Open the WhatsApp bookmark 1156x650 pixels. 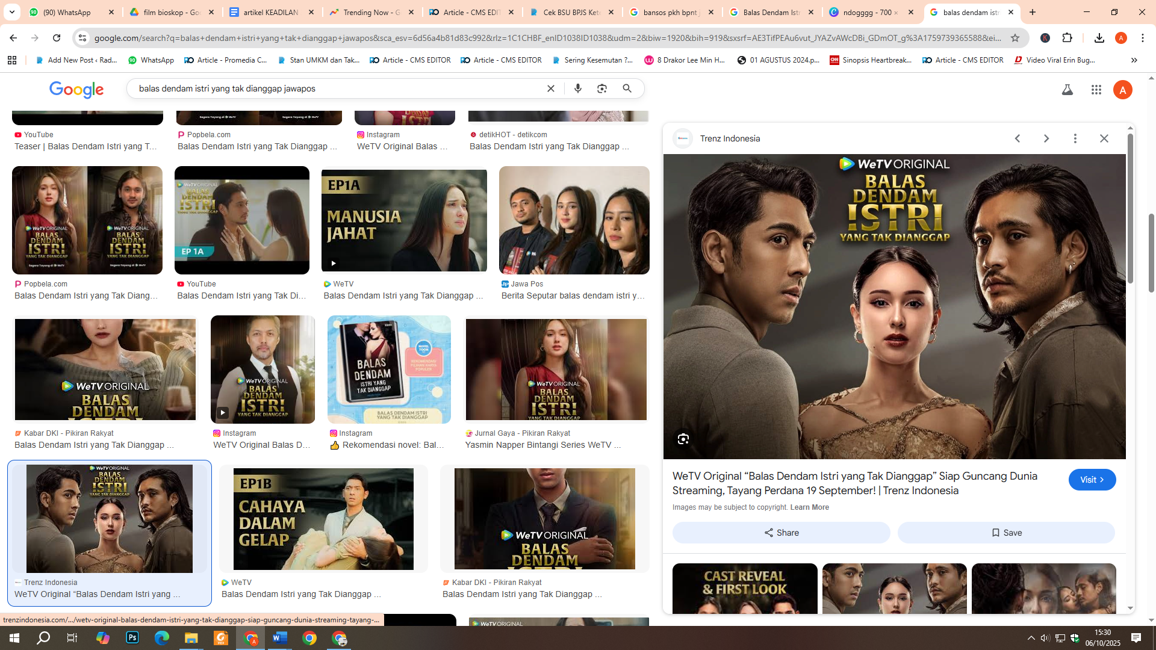[151, 60]
